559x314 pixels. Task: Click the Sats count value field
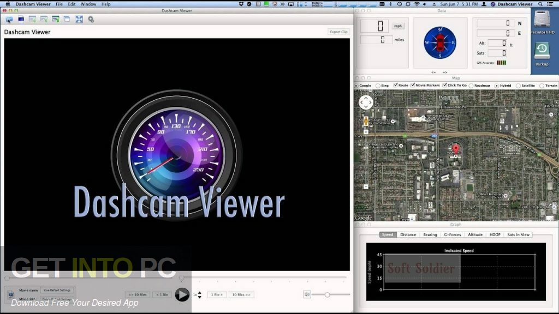point(497,53)
